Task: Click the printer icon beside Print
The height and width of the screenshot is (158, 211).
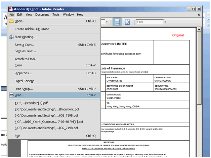Action: [x=11, y=95]
